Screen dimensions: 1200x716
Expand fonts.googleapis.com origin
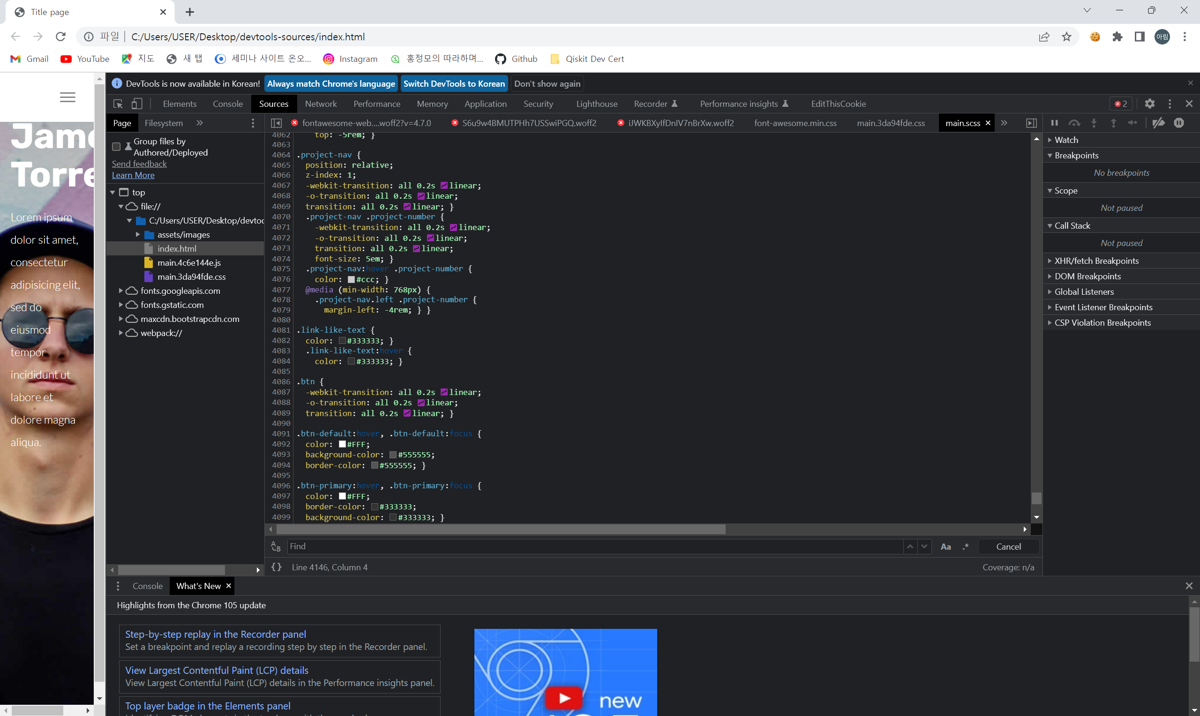(121, 291)
